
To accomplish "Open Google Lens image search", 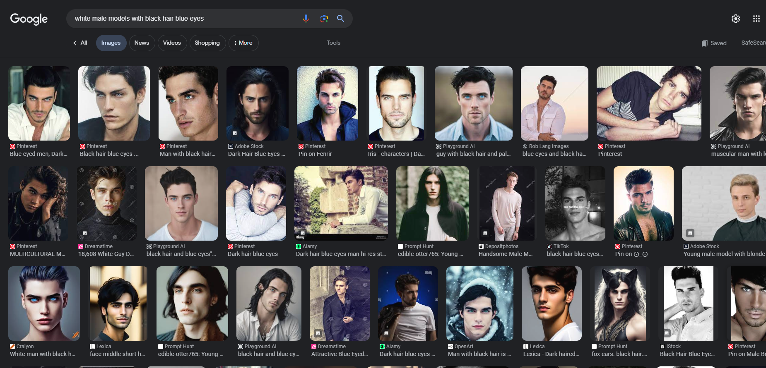I will 324,19.
